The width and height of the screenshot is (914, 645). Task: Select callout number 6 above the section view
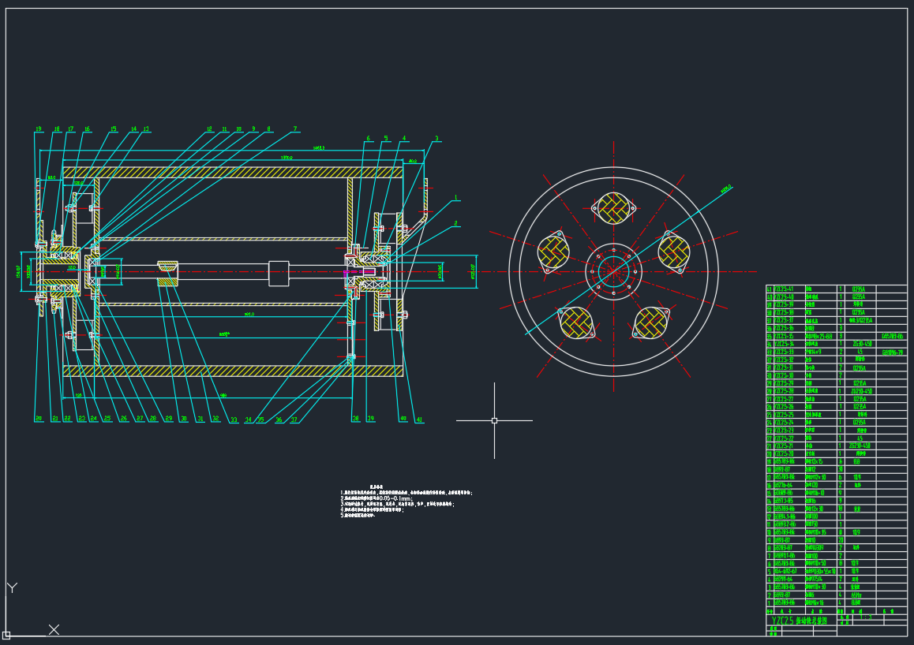point(369,139)
